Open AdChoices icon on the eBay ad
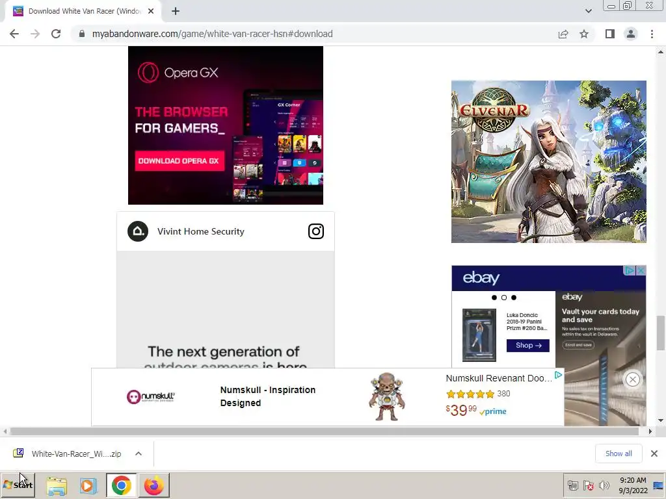The image size is (666, 499). (630, 271)
